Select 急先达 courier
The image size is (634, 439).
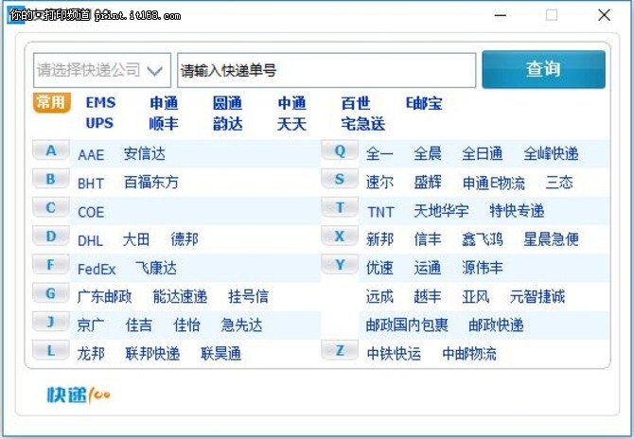242,325
